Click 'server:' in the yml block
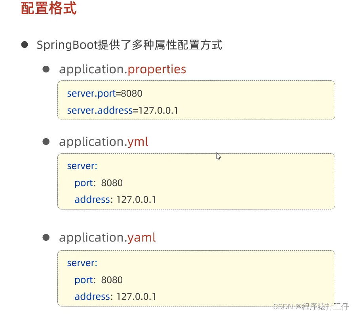 click(82, 166)
